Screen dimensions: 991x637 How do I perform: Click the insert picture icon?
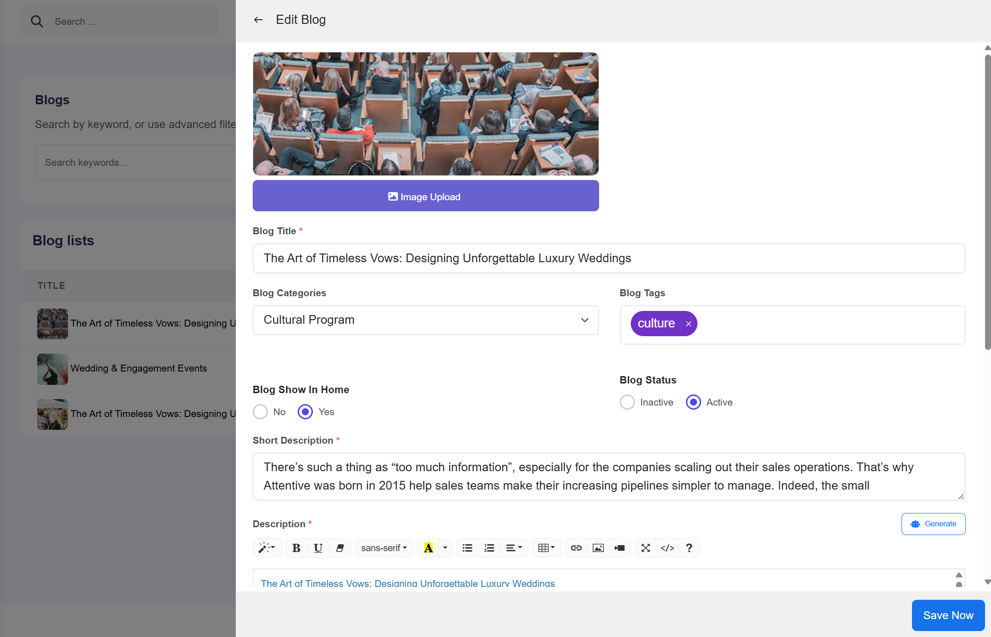point(598,548)
